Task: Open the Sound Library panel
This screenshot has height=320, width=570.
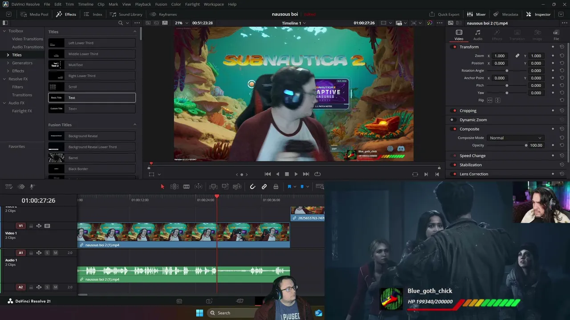Action: coord(126,14)
